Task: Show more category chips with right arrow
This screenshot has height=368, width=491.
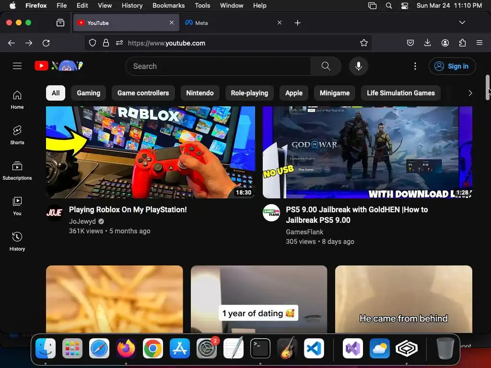Action: coord(470,93)
